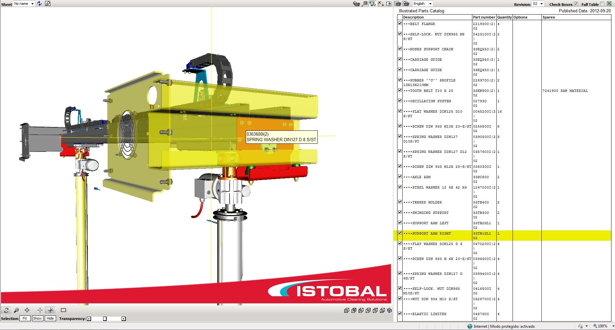Increase transparency with right arrow
The image size is (615, 330).
click(x=124, y=319)
